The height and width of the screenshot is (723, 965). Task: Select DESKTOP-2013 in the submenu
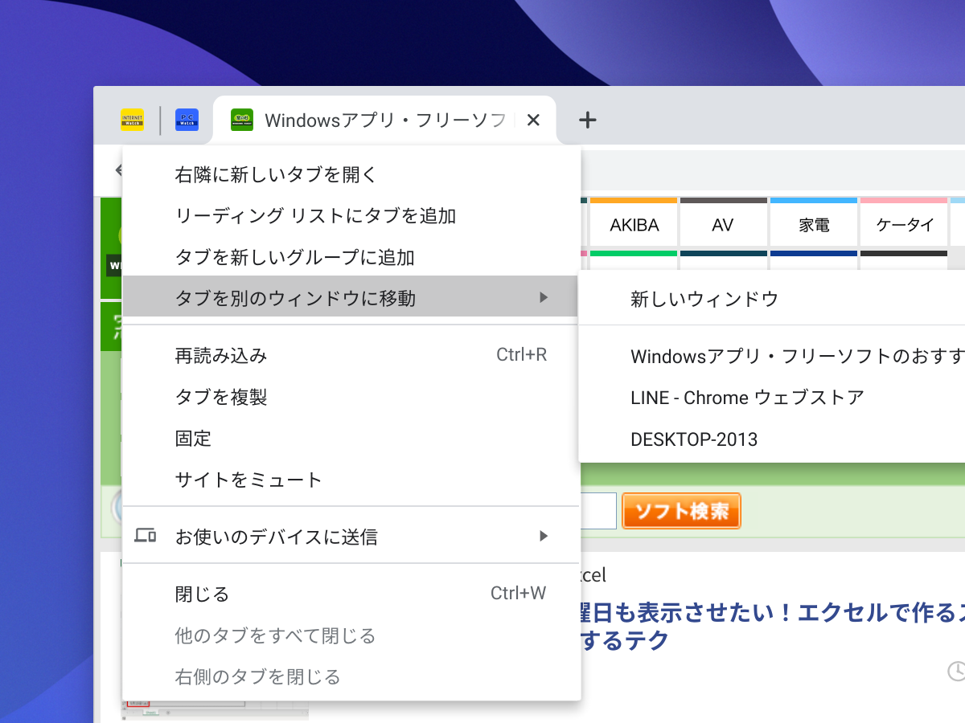click(694, 439)
